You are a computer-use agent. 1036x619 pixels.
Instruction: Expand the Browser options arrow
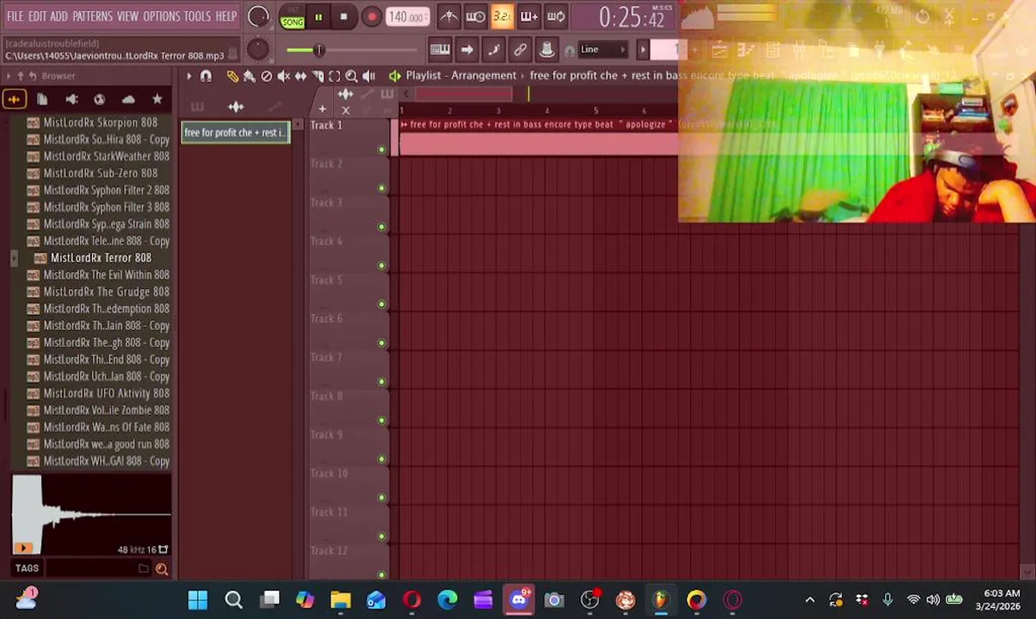[8, 77]
